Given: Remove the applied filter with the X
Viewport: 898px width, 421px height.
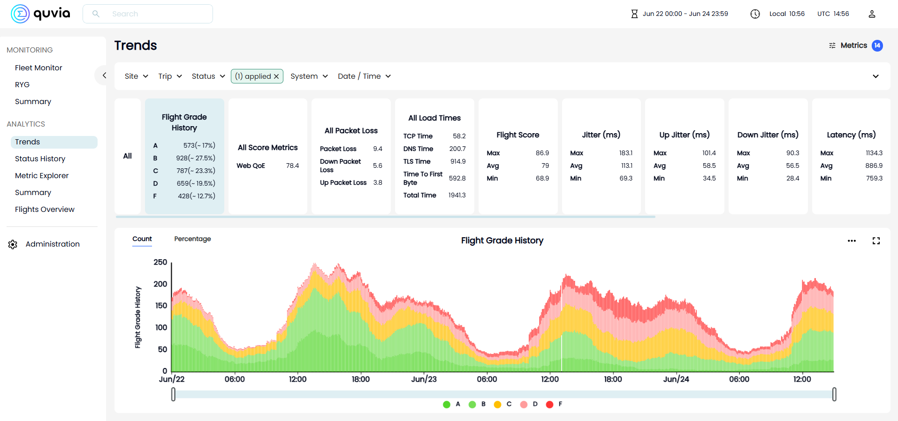Looking at the screenshot, I should coord(276,76).
